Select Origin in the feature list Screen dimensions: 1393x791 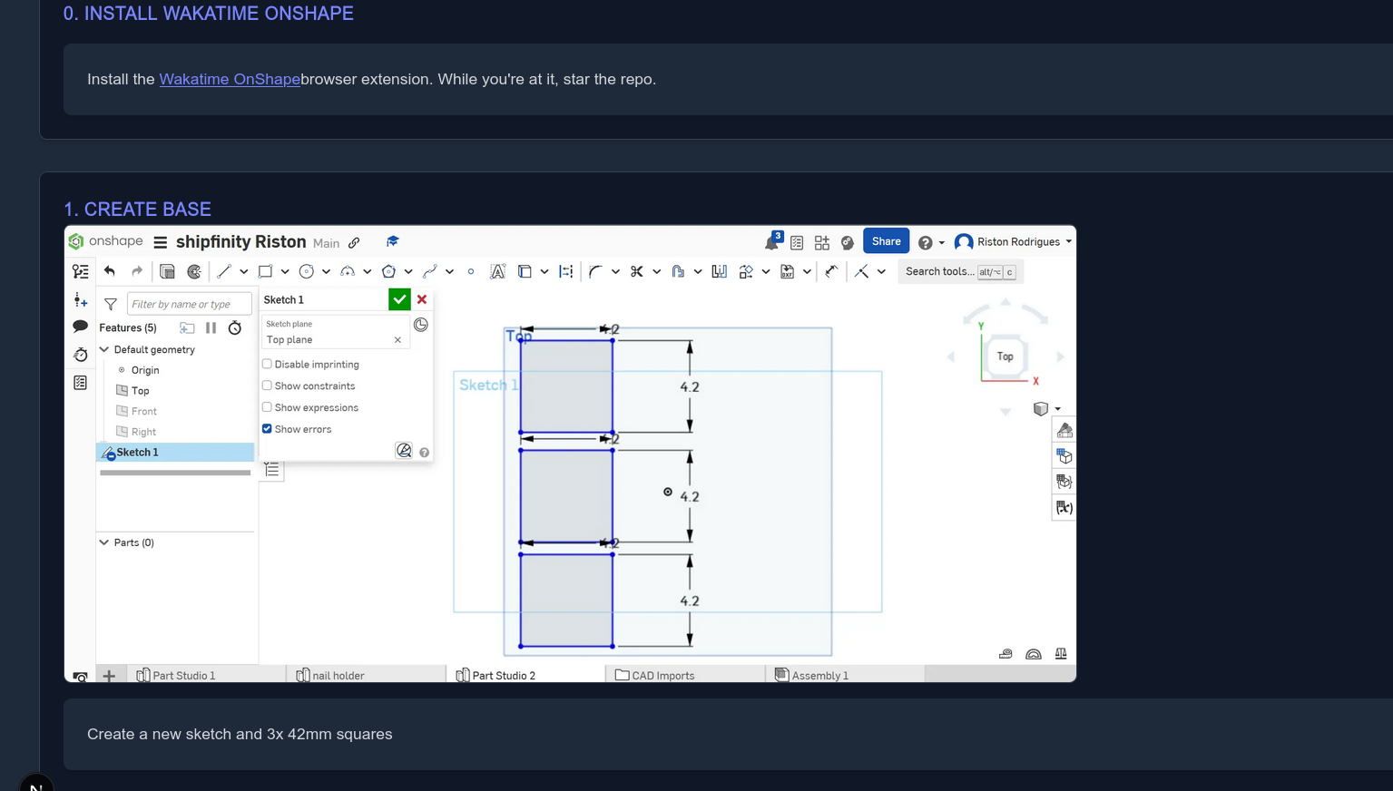coord(145,370)
